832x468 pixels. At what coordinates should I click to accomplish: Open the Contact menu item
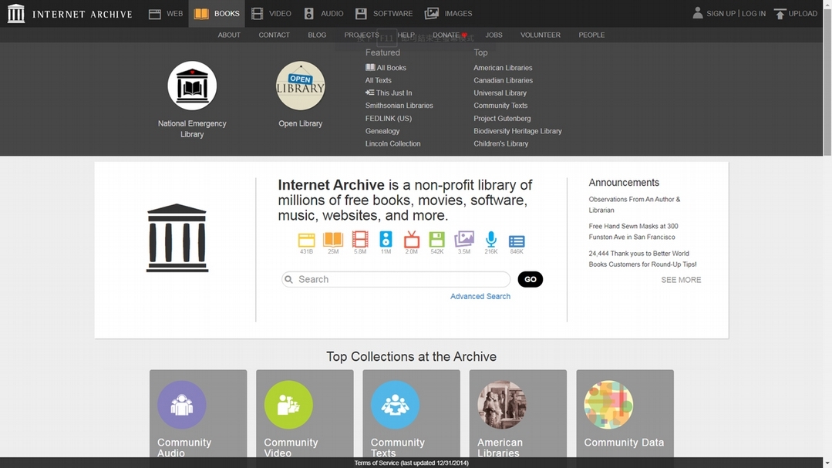[275, 35]
